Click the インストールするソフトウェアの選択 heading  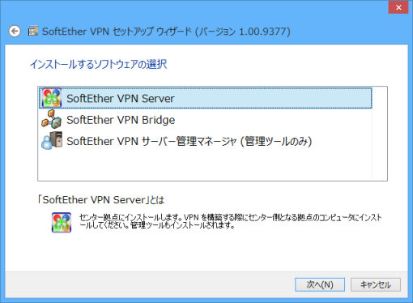pyautogui.click(x=99, y=64)
